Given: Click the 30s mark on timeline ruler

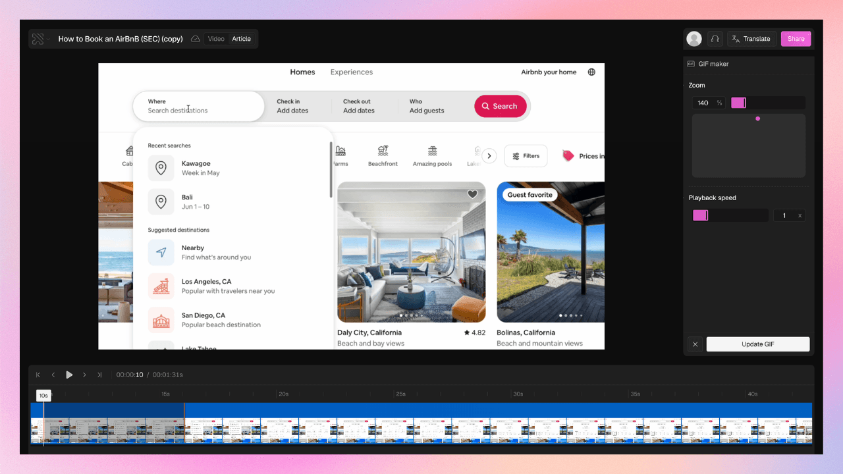Looking at the screenshot, I should pyautogui.click(x=518, y=394).
